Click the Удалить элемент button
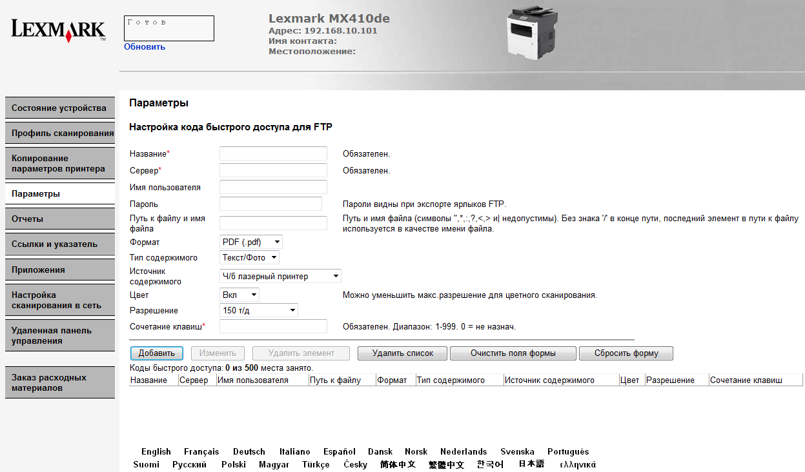This screenshot has width=805, height=472. coord(301,353)
